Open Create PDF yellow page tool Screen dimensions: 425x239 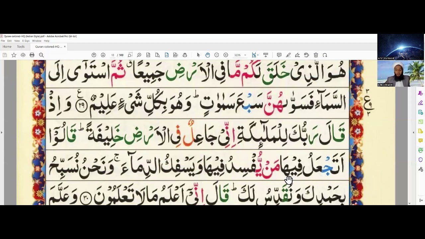click(x=420, y=131)
